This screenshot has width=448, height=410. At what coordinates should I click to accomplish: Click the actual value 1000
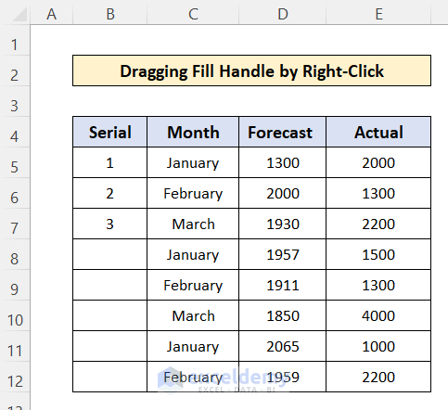[x=378, y=346]
